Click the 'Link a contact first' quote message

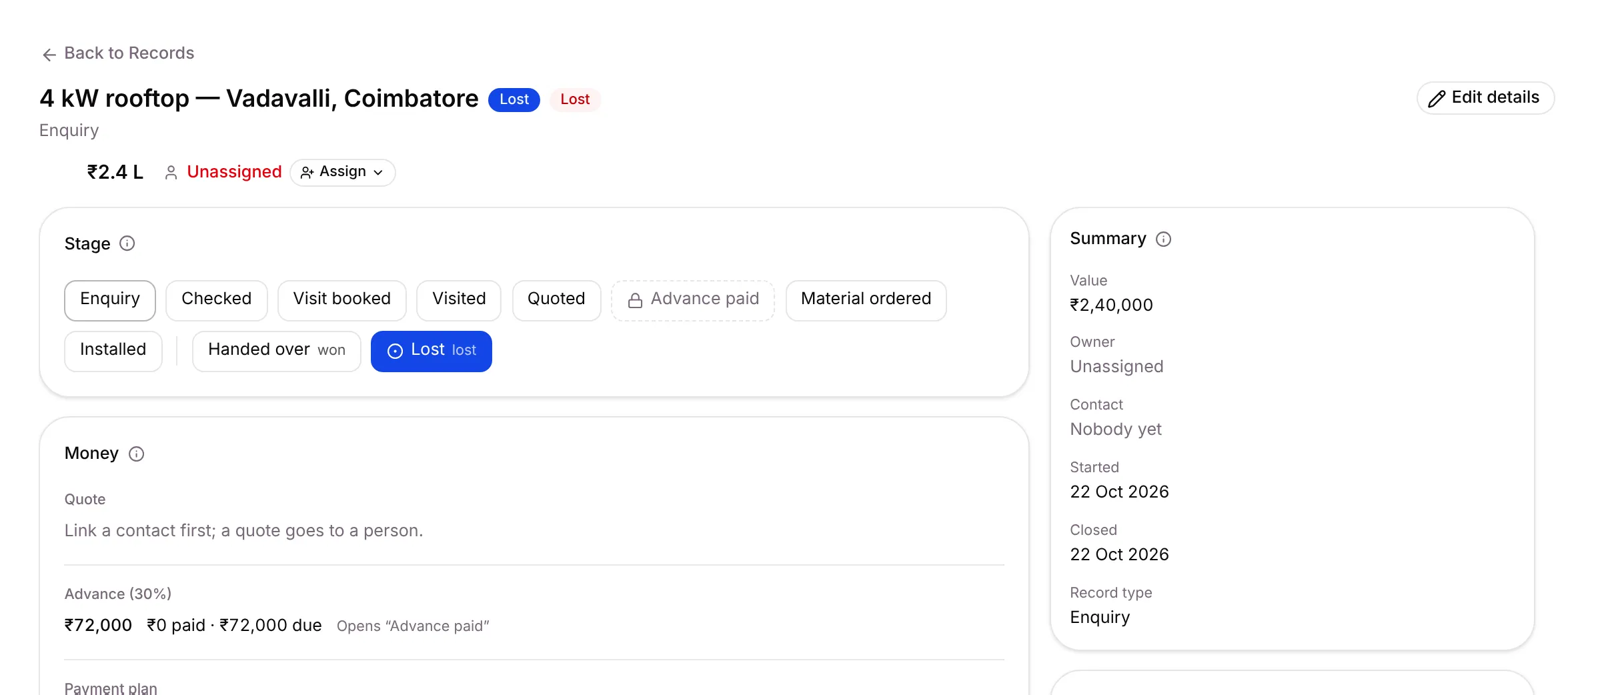pos(243,530)
